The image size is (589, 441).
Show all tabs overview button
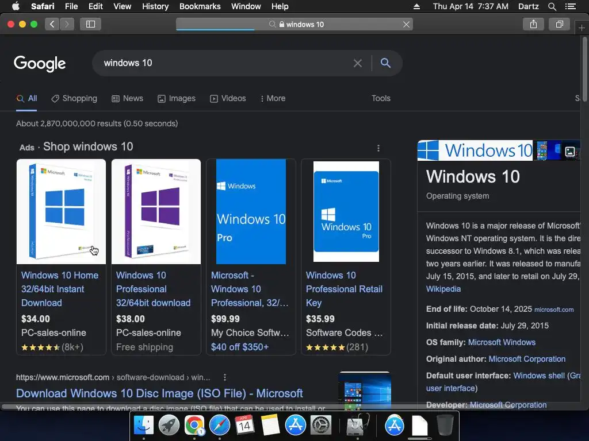pos(560,24)
